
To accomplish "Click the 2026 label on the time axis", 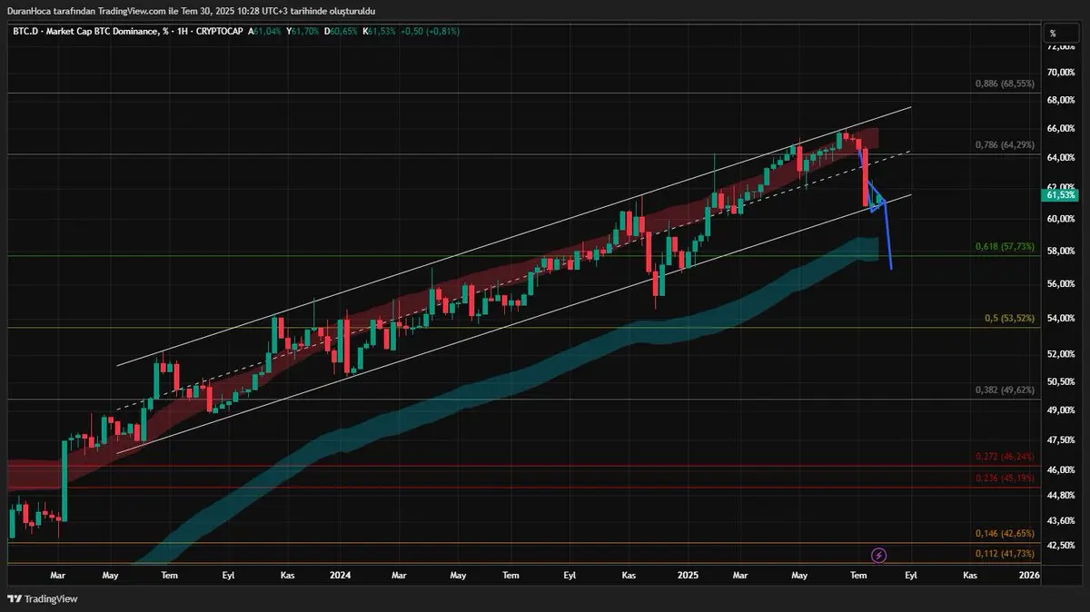I will coord(1029,576).
